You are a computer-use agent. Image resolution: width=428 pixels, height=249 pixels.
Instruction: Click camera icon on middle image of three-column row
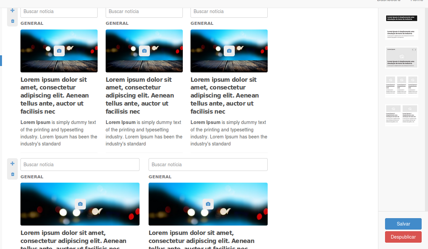tap(144, 51)
